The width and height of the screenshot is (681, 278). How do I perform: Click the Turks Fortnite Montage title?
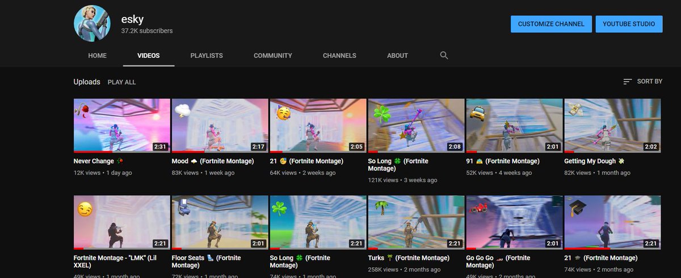coord(407,258)
